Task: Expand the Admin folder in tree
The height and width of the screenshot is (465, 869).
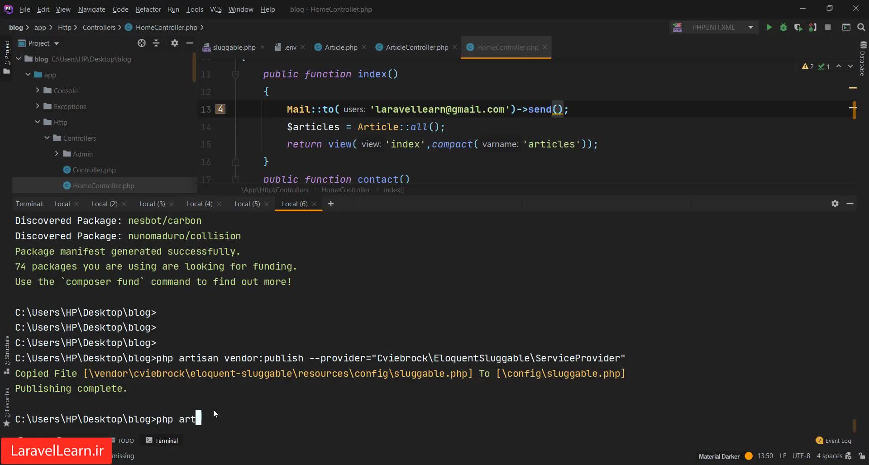Action: click(57, 154)
